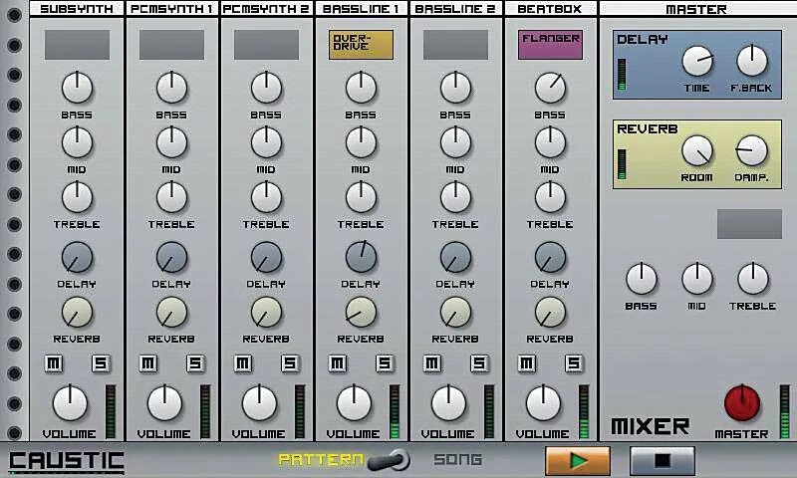The height and width of the screenshot is (478, 797).
Task: Solo the Bassline 1 channel
Action: pos(385,363)
